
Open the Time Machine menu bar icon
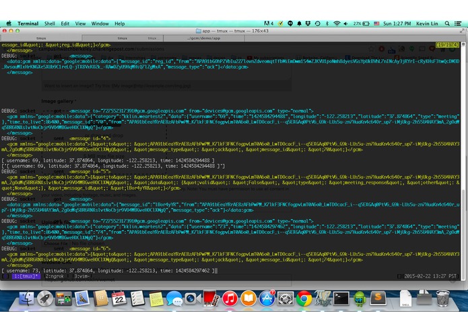(x=318, y=24)
